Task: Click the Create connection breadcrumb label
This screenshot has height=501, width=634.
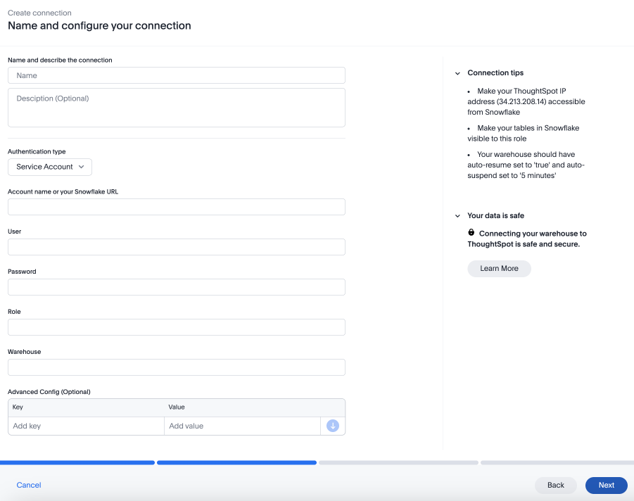Action: 39,13
